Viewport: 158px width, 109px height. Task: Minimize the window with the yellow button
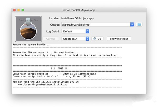pyautogui.click(x=18, y=10)
